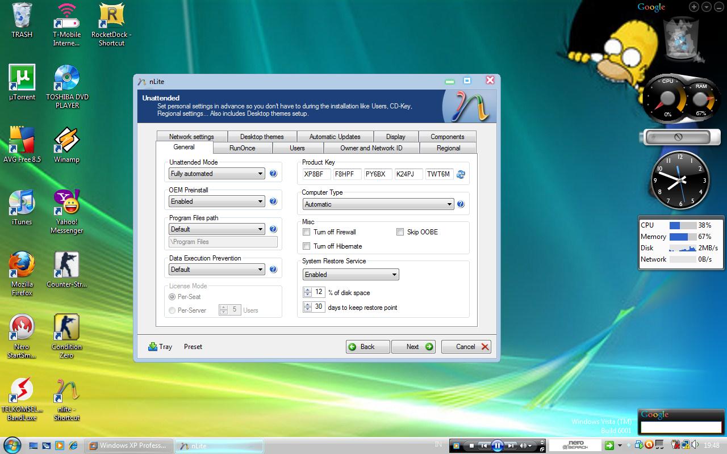Click the help icon beside OEM Preinstall
Viewport: 727px width, 454px height.
273,201
